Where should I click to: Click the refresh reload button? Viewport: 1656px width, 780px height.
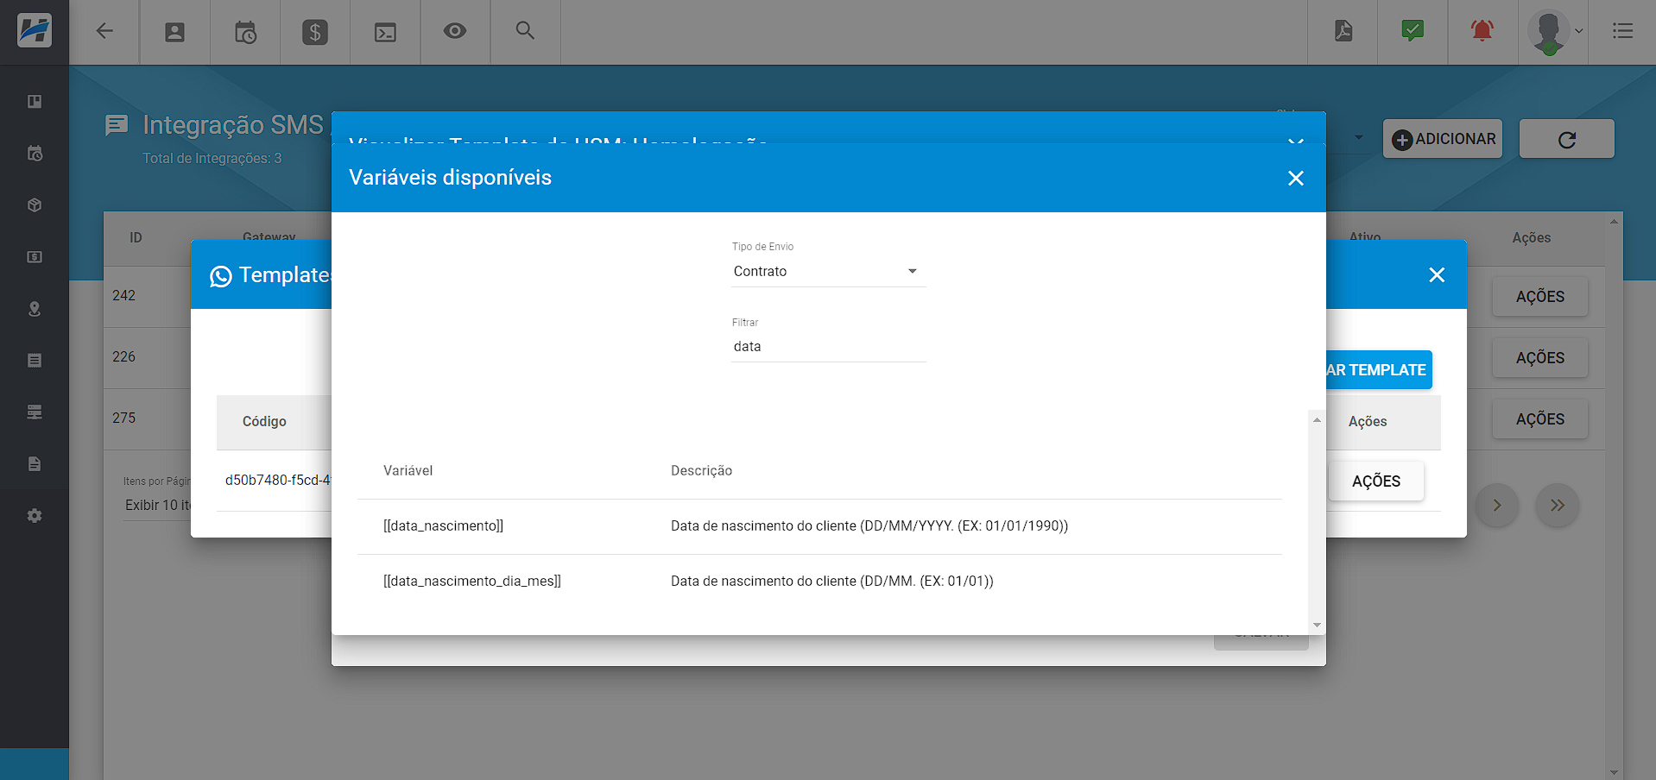(1566, 139)
